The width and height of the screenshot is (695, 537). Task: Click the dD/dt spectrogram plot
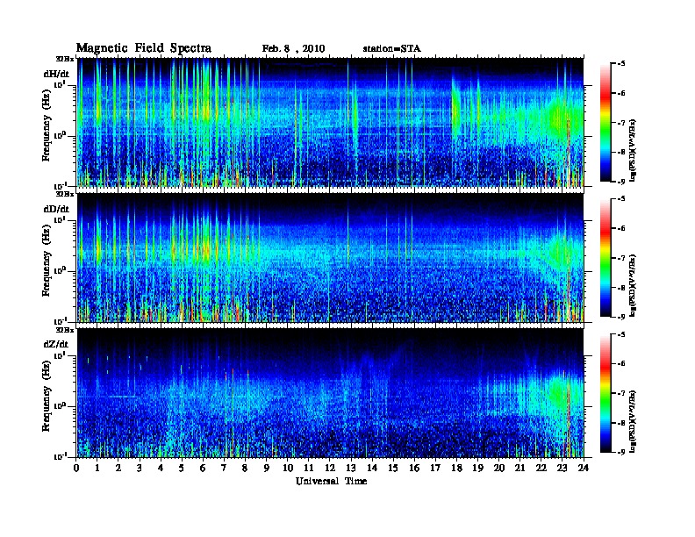coord(330,258)
